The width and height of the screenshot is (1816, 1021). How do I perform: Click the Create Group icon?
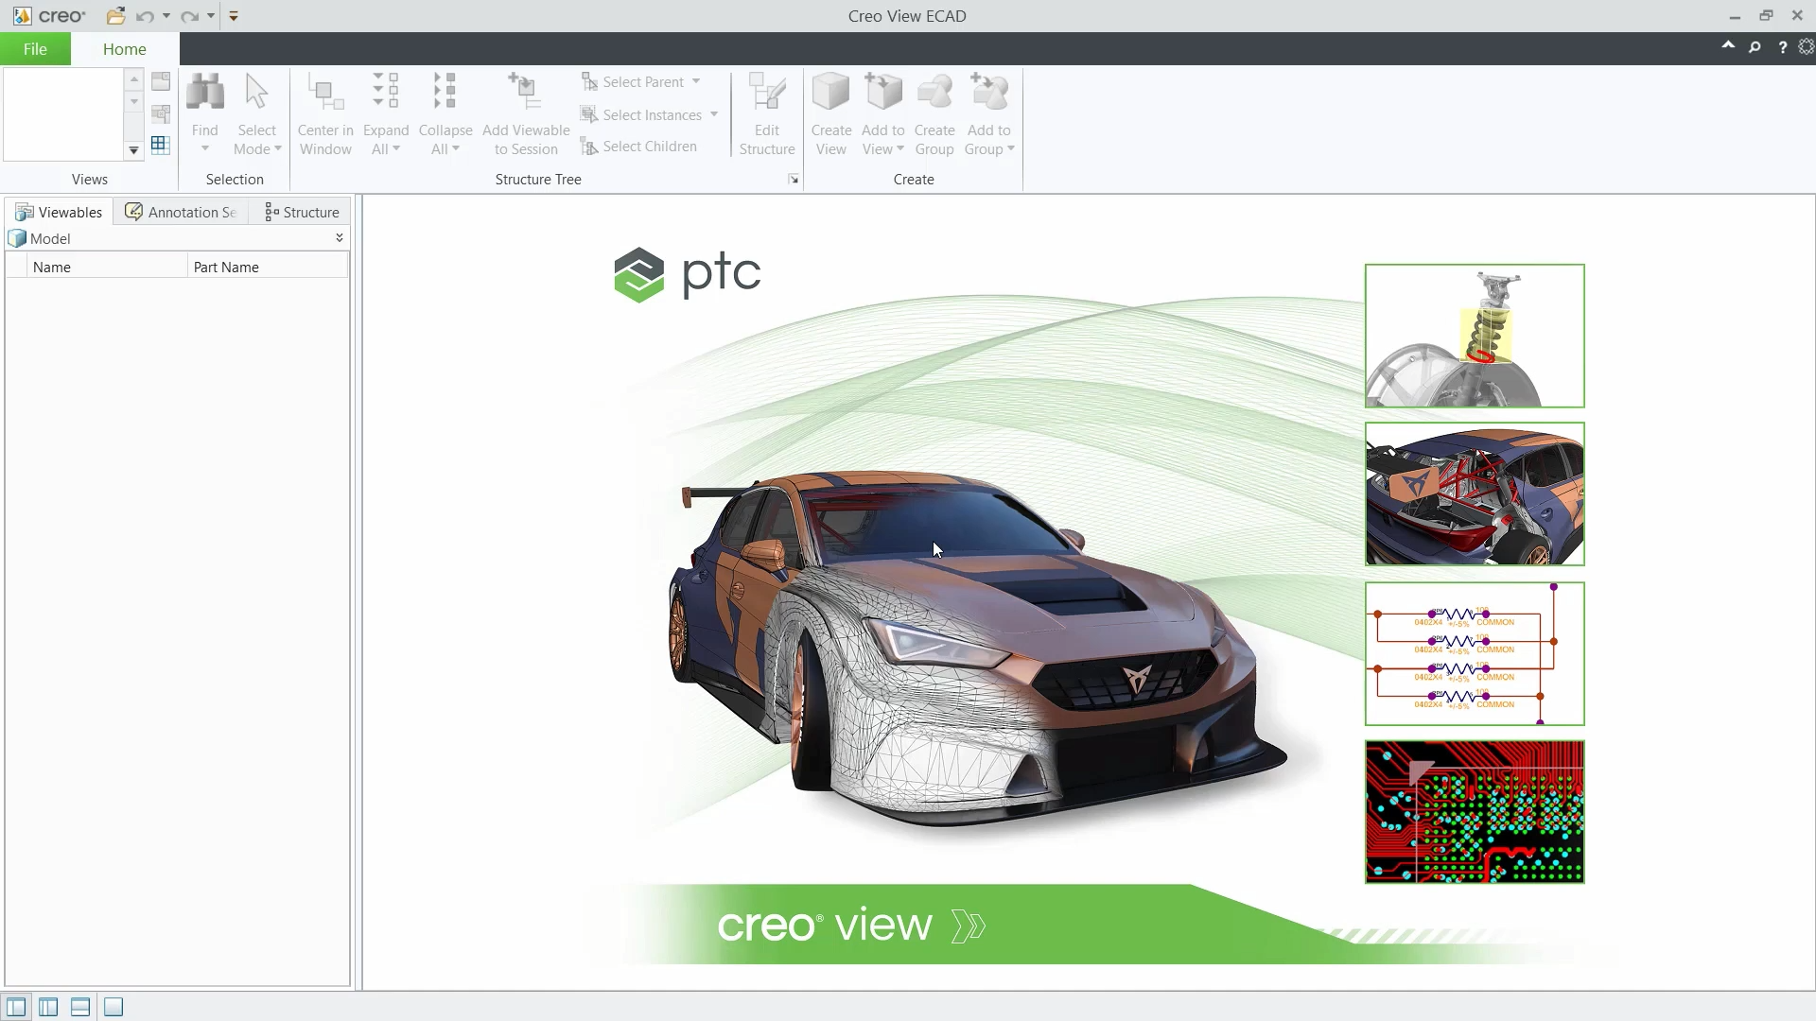(x=934, y=93)
